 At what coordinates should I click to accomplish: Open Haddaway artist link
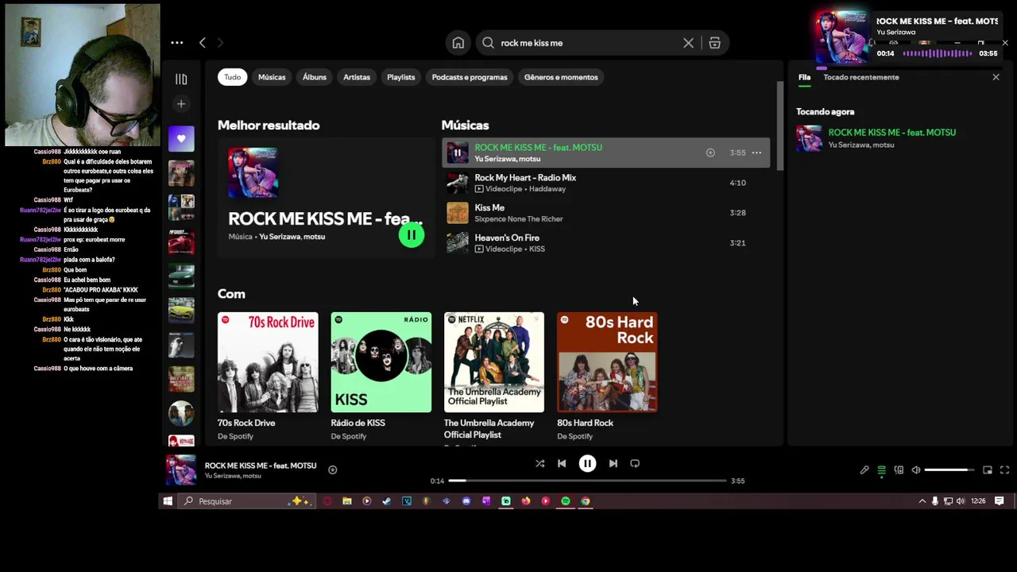click(x=547, y=189)
